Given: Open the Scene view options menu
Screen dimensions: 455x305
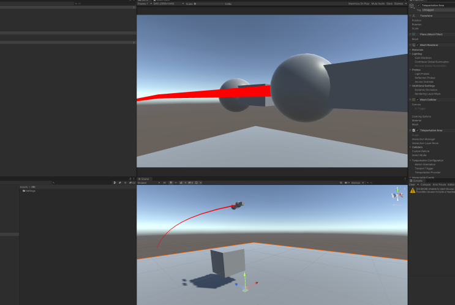Looking at the screenshot, I should tap(405, 179).
